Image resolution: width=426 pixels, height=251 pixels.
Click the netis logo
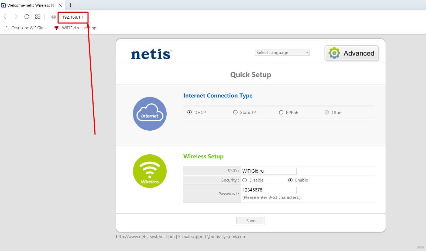pyautogui.click(x=151, y=54)
